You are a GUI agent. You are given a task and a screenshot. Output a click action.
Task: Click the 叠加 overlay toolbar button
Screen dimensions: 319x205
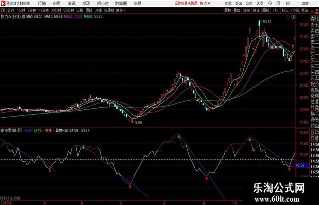pyautogui.click(x=237, y=10)
